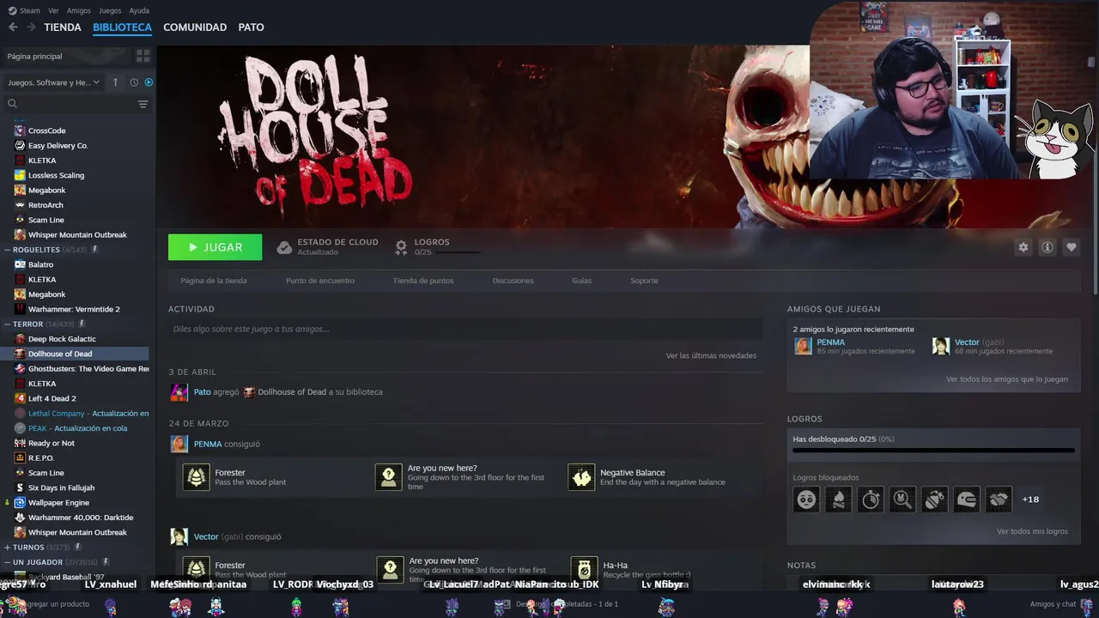Image resolution: width=1099 pixels, height=618 pixels.
Task: Click Ver las últimas novedades
Action: pos(711,355)
